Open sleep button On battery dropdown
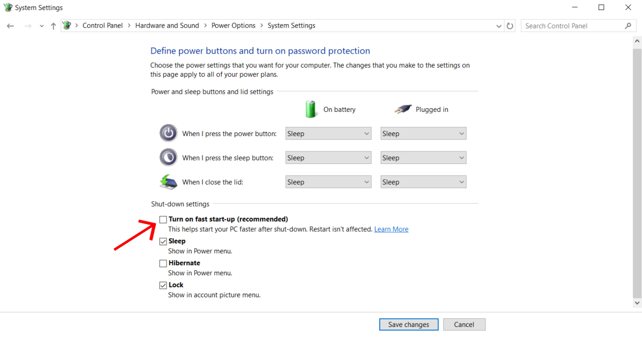642x337 pixels. [x=328, y=157]
